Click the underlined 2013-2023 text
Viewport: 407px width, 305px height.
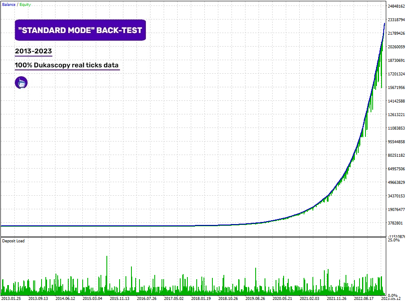pyautogui.click(x=33, y=51)
